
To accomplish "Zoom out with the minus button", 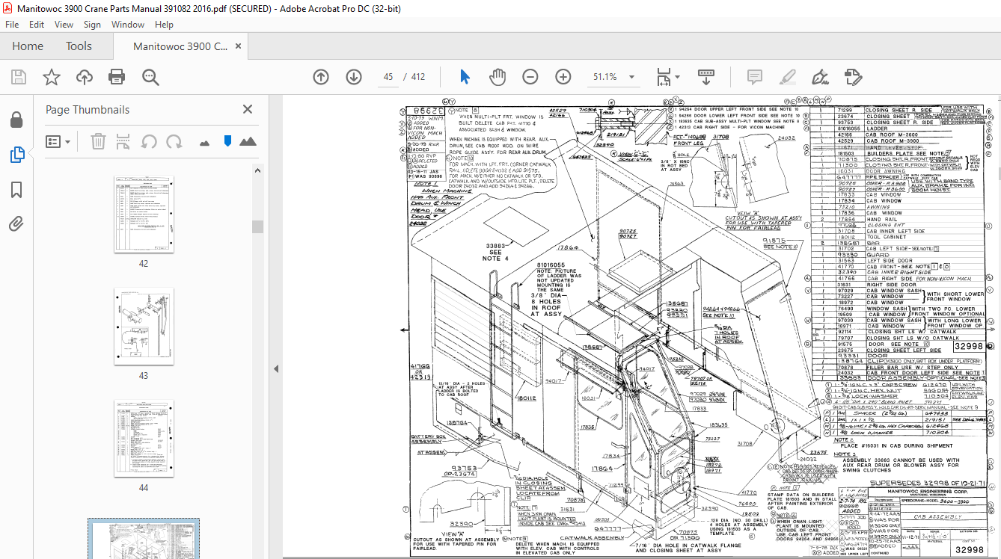I will pos(530,77).
